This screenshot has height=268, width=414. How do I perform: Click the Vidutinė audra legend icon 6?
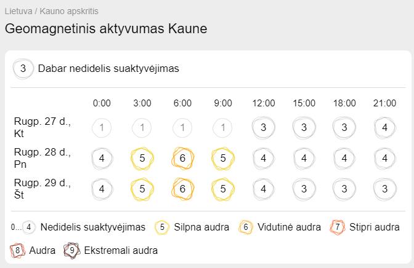click(246, 227)
